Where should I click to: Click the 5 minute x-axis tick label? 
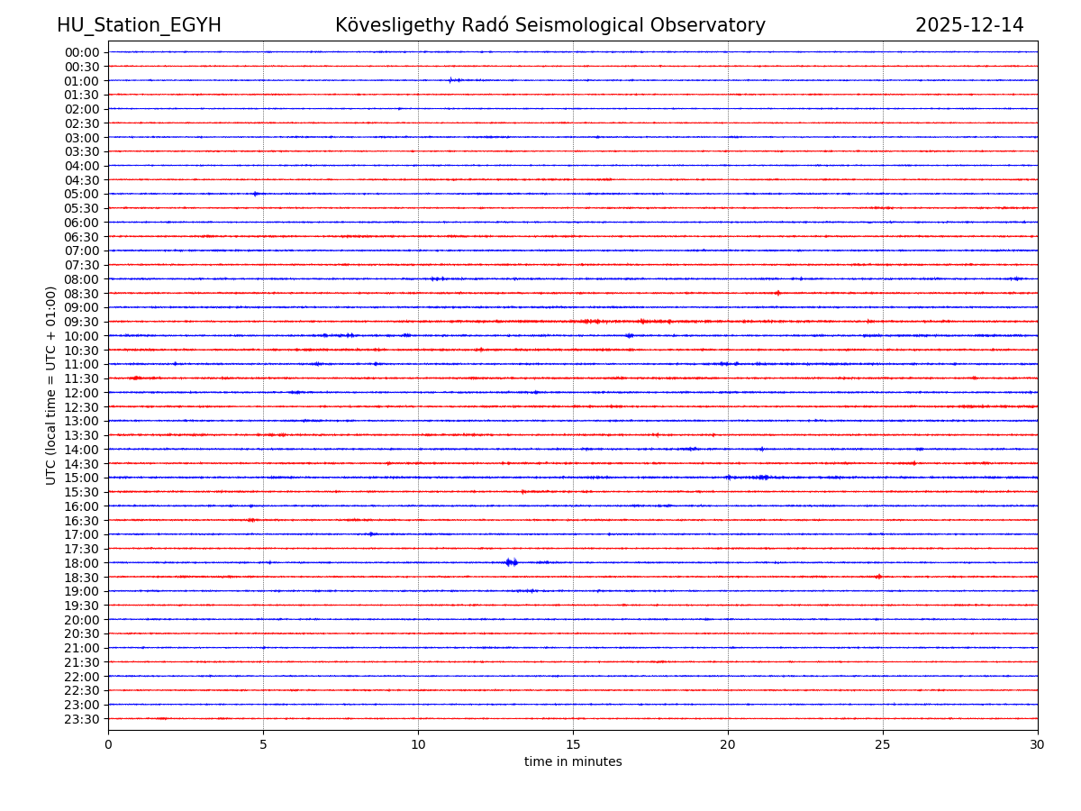coord(263,745)
